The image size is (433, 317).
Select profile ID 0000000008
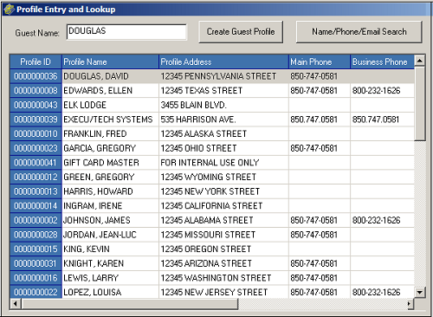36,91
